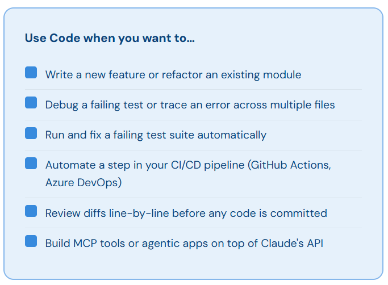Click the 'Use Code when you want to…' heading
This screenshot has height=285, width=388.
(x=110, y=39)
